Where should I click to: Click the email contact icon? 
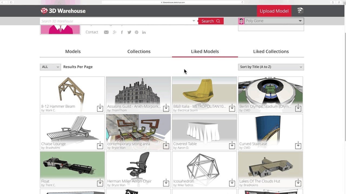point(106,32)
